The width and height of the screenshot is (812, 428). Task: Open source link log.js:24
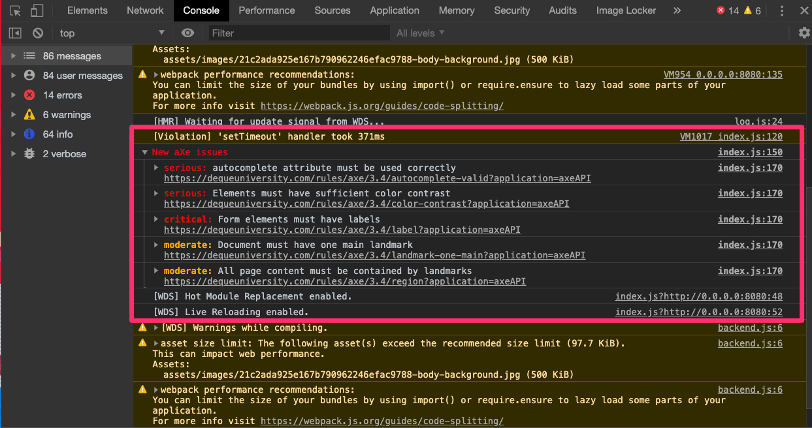tap(759, 121)
